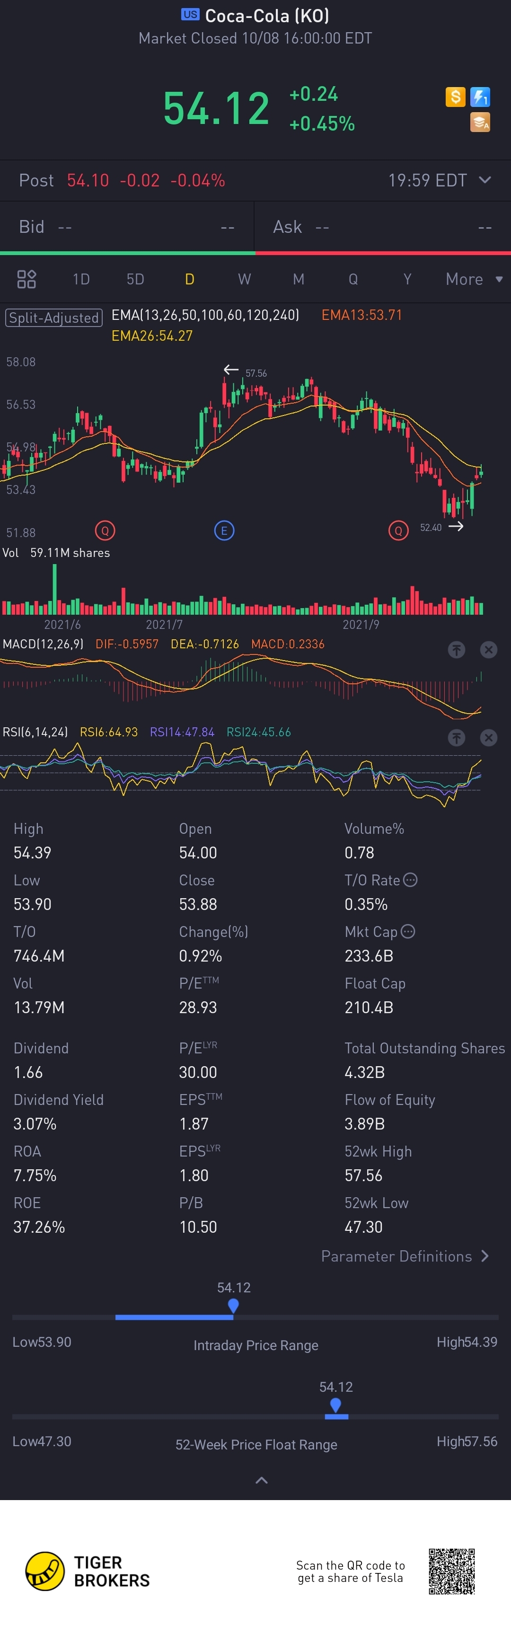Open EMA(13,26,50,100,60,120,240) indicator settings
This screenshot has width=511, height=1643.
[x=205, y=314]
